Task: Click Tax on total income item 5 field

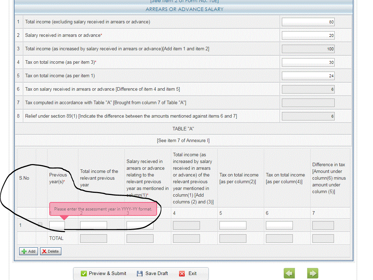Action: click(308, 75)
